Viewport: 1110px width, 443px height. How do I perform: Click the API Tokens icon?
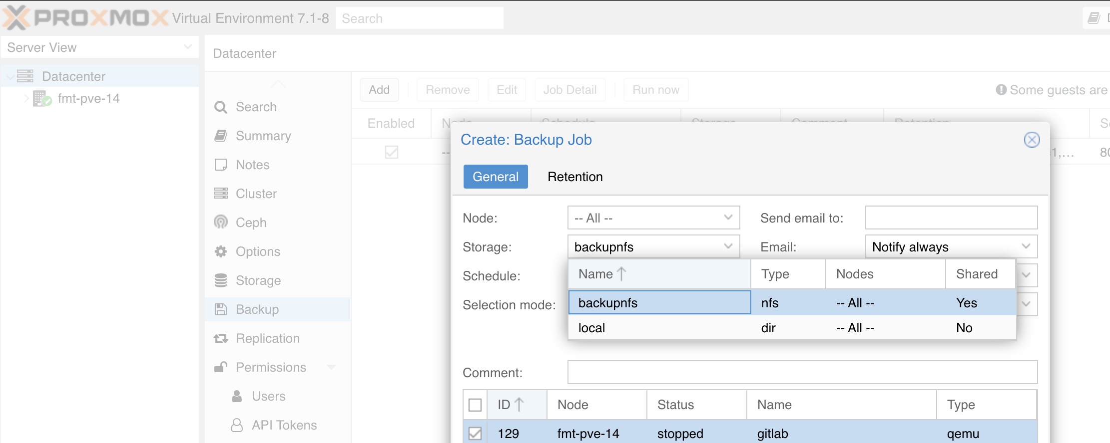tap(237, 425)
